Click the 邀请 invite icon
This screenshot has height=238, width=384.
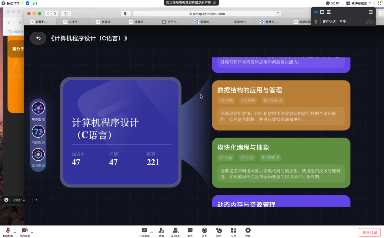pos(161,232)
